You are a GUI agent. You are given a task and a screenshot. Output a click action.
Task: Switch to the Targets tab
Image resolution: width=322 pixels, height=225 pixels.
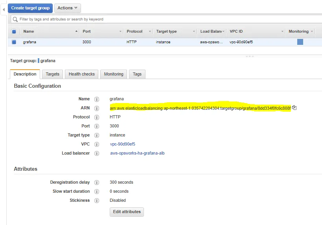[x=52, y=74]
